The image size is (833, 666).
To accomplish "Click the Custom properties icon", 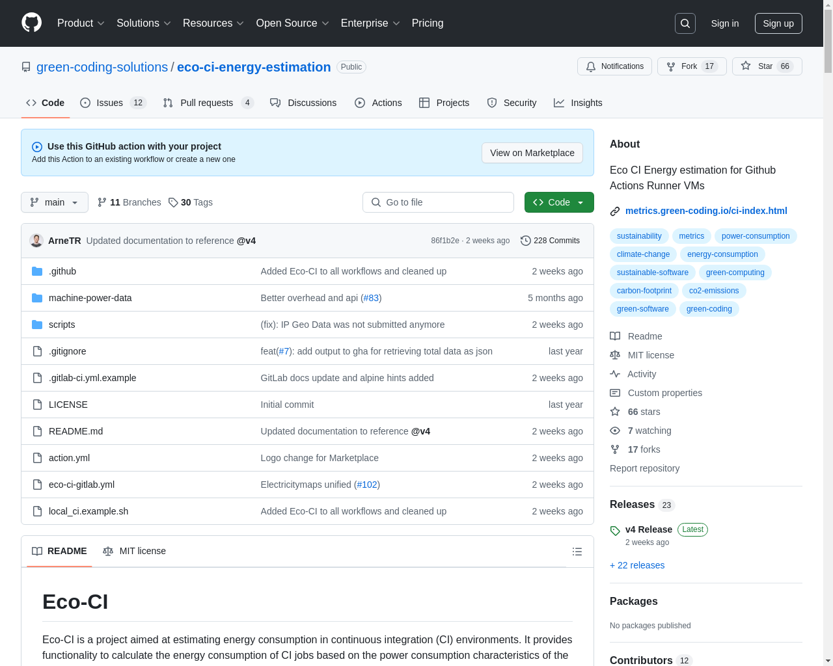I will point(615,393).
